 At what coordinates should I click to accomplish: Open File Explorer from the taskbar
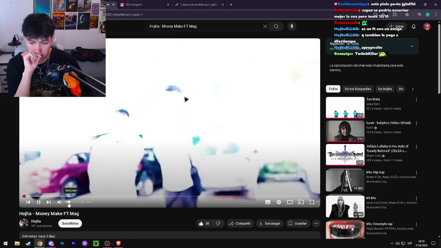17,244
